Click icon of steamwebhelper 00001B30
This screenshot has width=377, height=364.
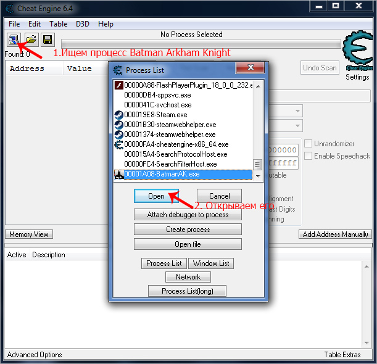pos(118,125)
